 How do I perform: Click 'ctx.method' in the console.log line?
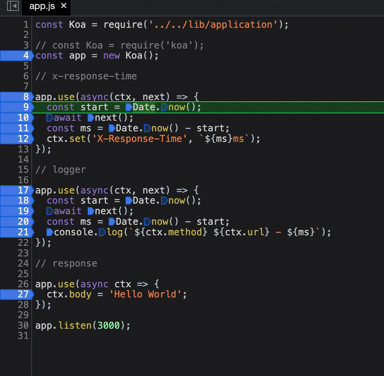[174, 232]
